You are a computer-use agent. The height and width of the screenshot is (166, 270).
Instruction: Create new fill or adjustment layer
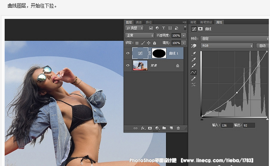[x=157, y=128]
